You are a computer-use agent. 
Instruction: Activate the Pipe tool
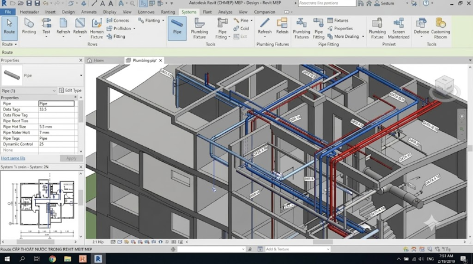pyautogui.click(x=177, y=28)
